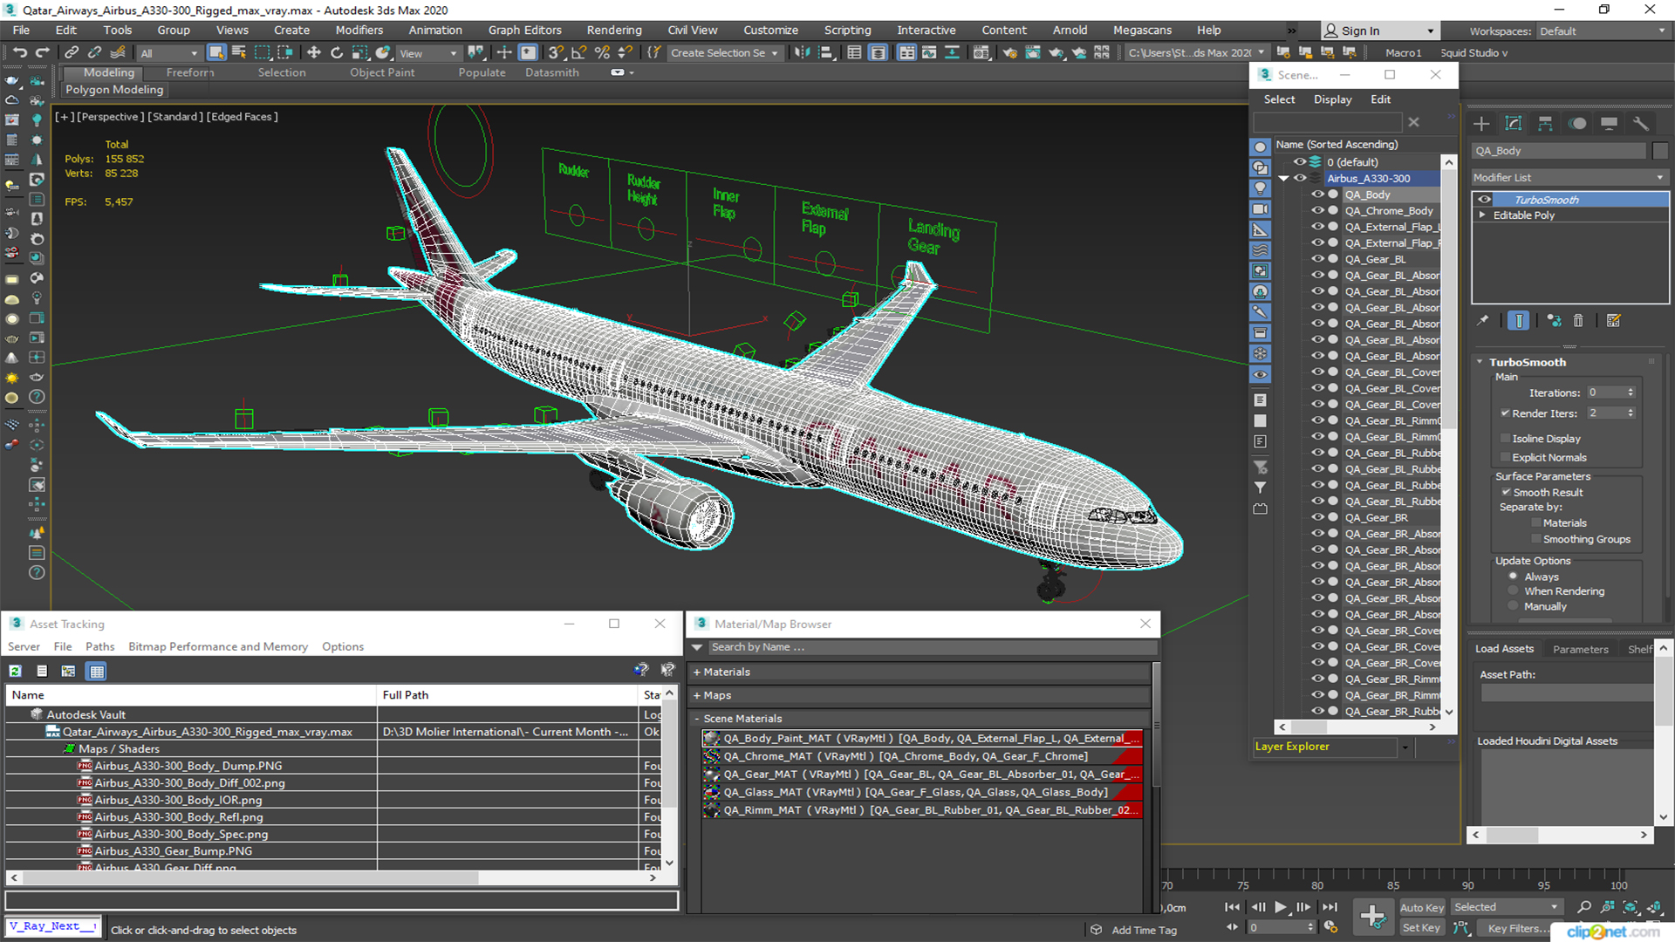Collapse the Airbus_A330-300 layer tree
This screenshot has width=1675, height=942.
pos(1283,178)
